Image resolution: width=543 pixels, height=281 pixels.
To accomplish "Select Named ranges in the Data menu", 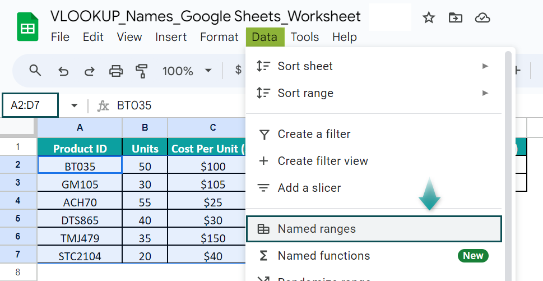I will click(x=374, y=229).
